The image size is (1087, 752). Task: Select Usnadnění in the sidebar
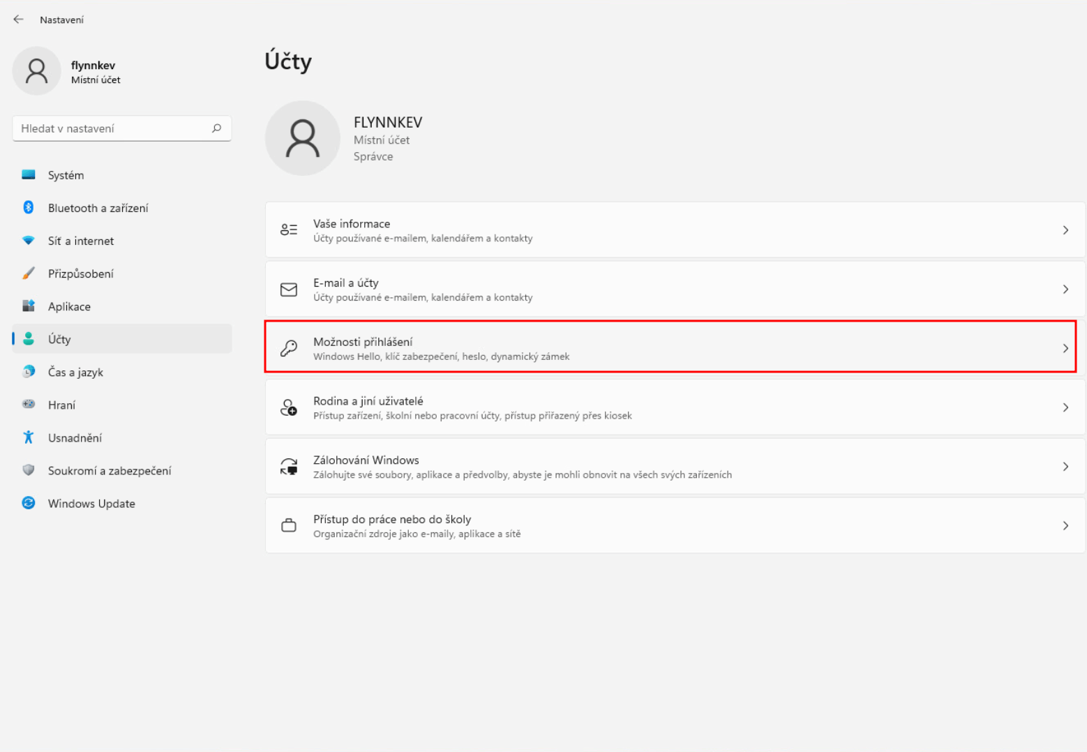click(x=75, y=437)
